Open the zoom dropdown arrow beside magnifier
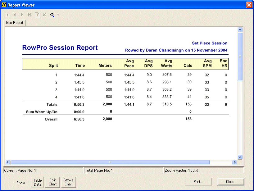This screenshot has width=254, height=191. [58, 15]
